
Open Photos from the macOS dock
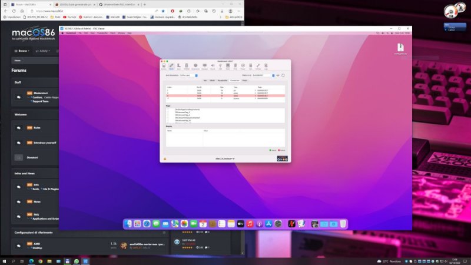184,224
